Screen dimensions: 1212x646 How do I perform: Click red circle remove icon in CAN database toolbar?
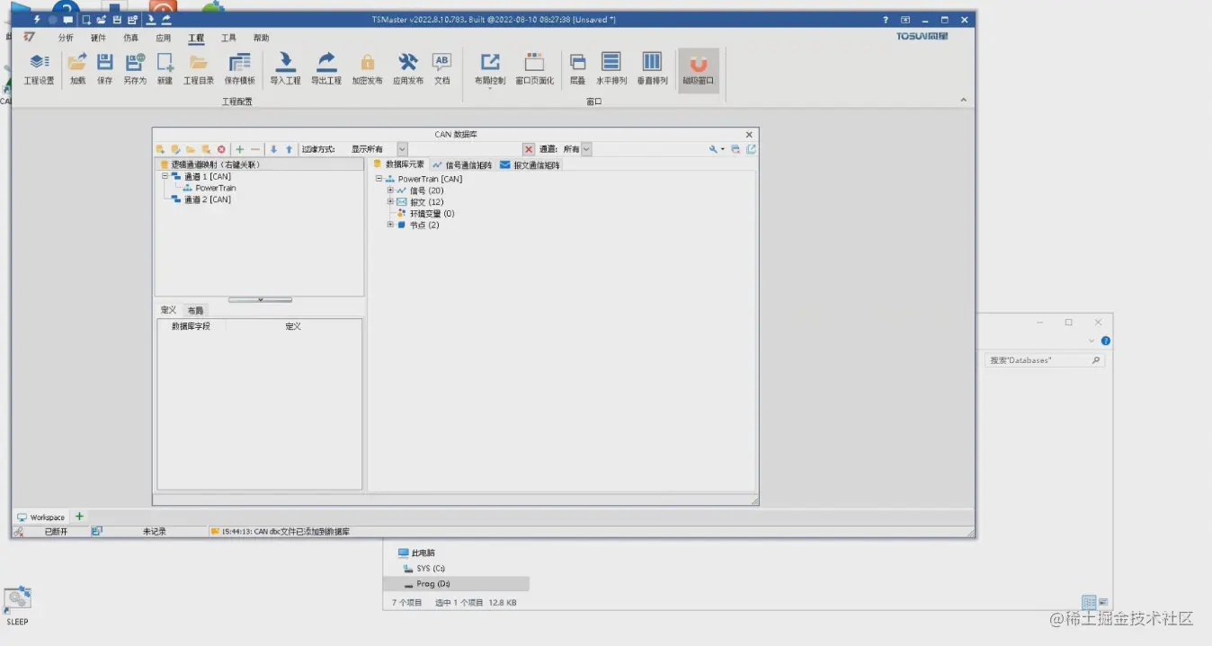pos(221,149)
